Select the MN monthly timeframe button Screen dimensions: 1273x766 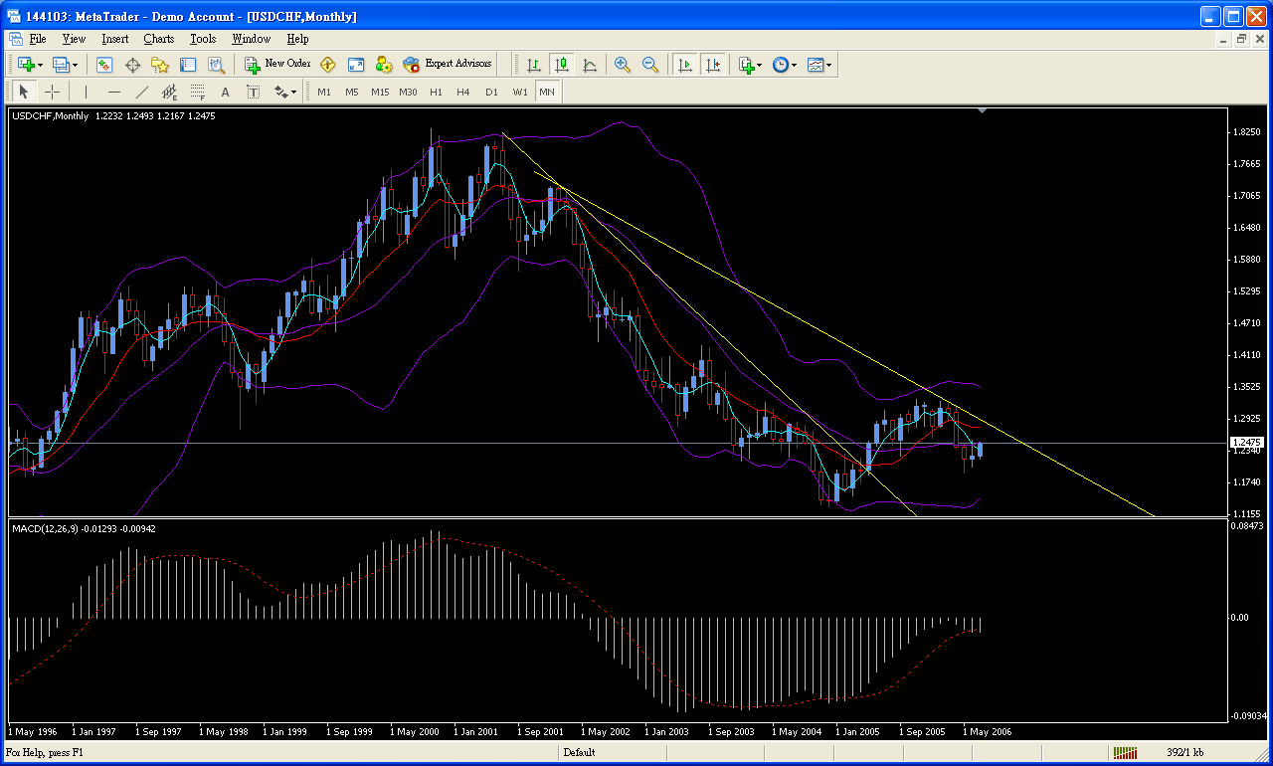548,92
